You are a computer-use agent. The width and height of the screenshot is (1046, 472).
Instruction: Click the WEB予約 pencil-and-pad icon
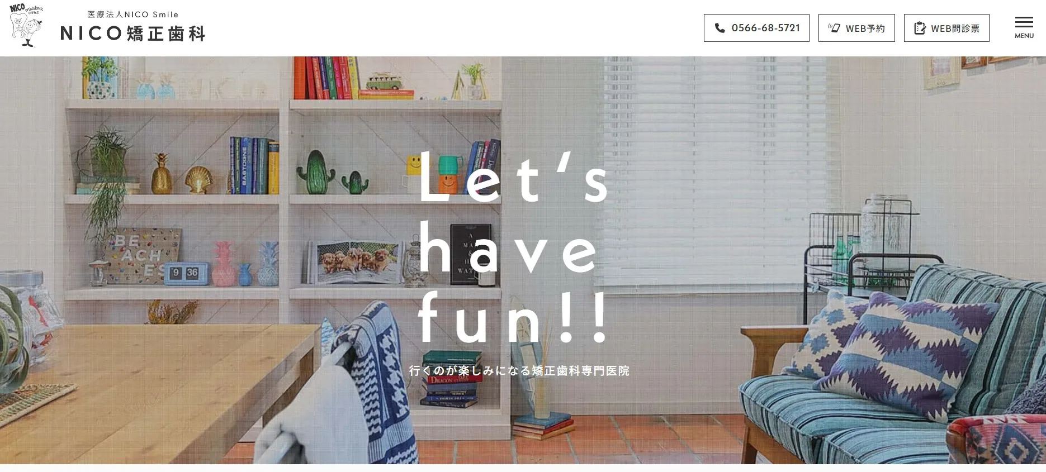tap(834, 28)
